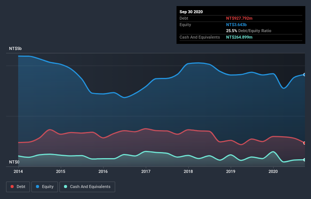Screen dimensions: 311x199
Task: Click Cash And Equivalents label in tooltip
Action: coord(200,37)
